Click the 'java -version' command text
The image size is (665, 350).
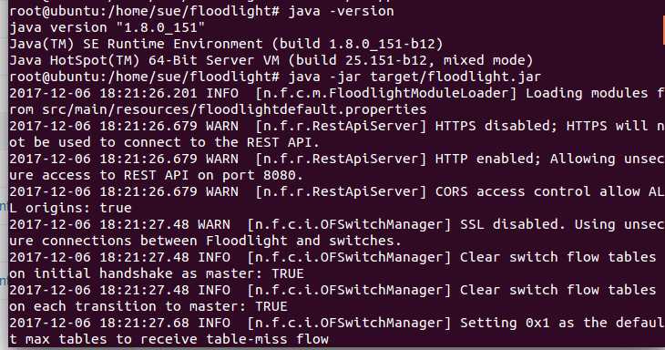pos(341,11)
